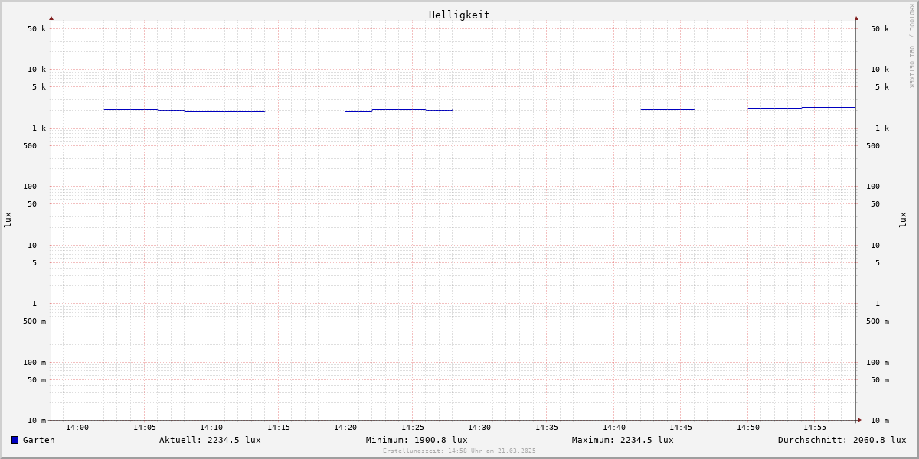Image resolution: width=919 pixels, height=459 pixels.
Task: Click the 14:20 time axis label
Action: tap(345, 428)
